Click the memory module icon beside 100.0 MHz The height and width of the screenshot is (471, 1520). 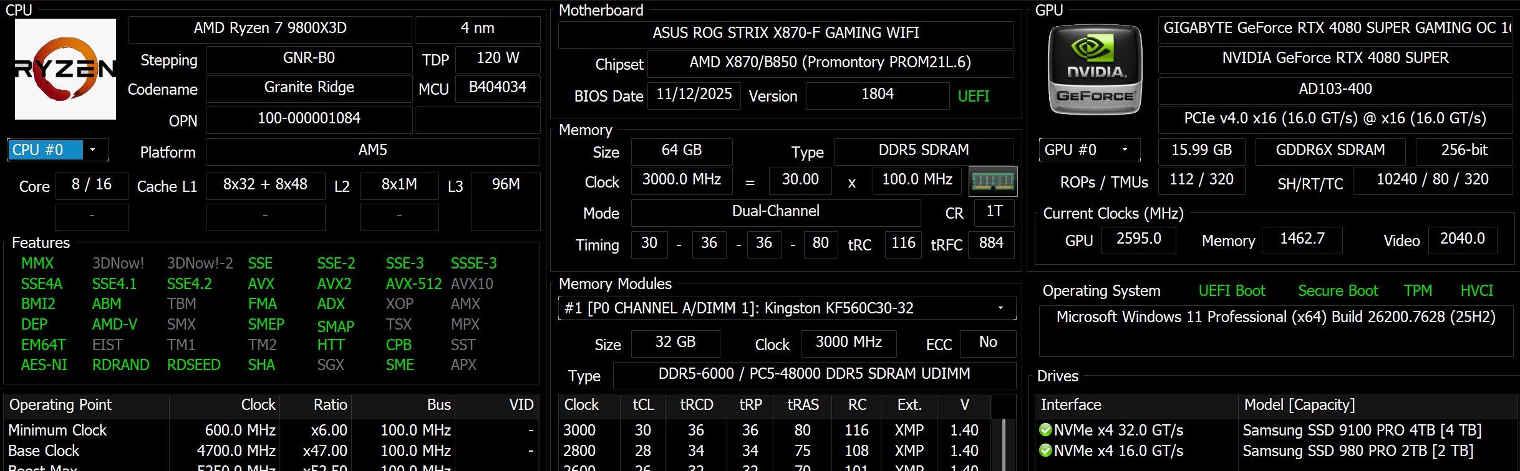pos(993,181)
